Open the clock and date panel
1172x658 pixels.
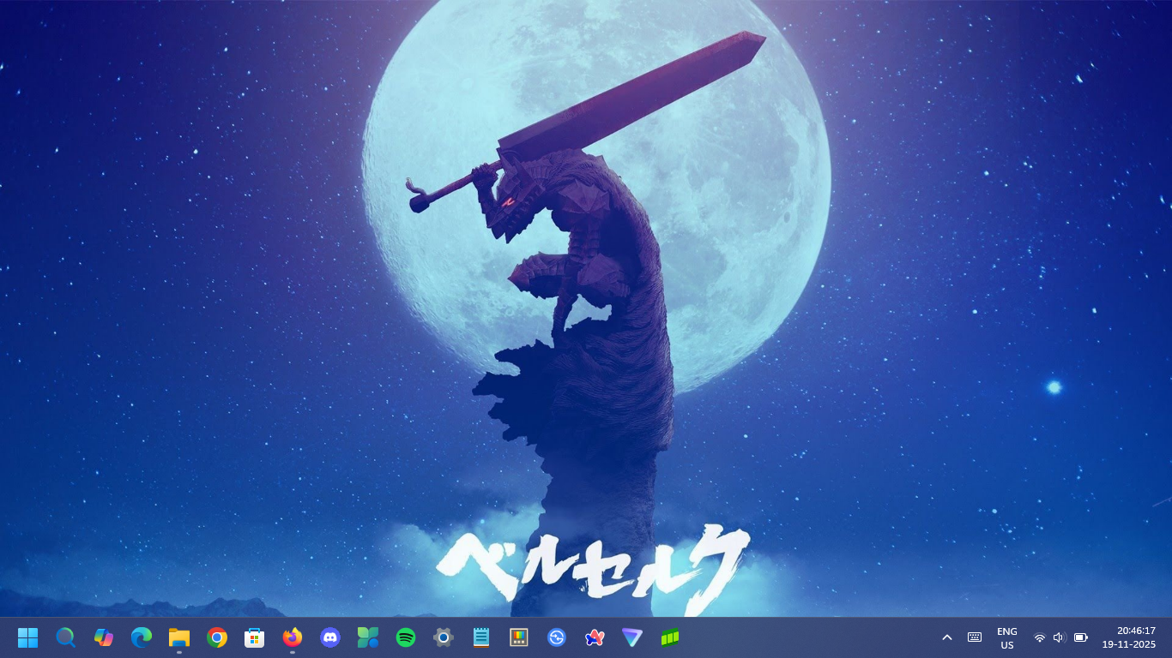tap(1128, 637)
